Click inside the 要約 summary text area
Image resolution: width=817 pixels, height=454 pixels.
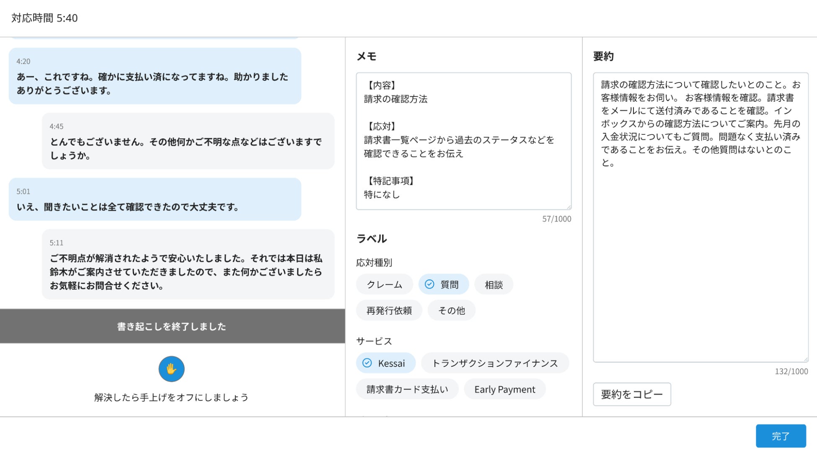point(700,251)
